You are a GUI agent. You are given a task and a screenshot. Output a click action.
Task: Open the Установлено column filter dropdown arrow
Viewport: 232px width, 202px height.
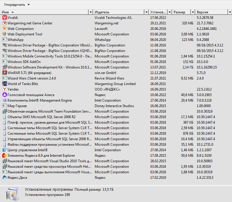[170, 12]
